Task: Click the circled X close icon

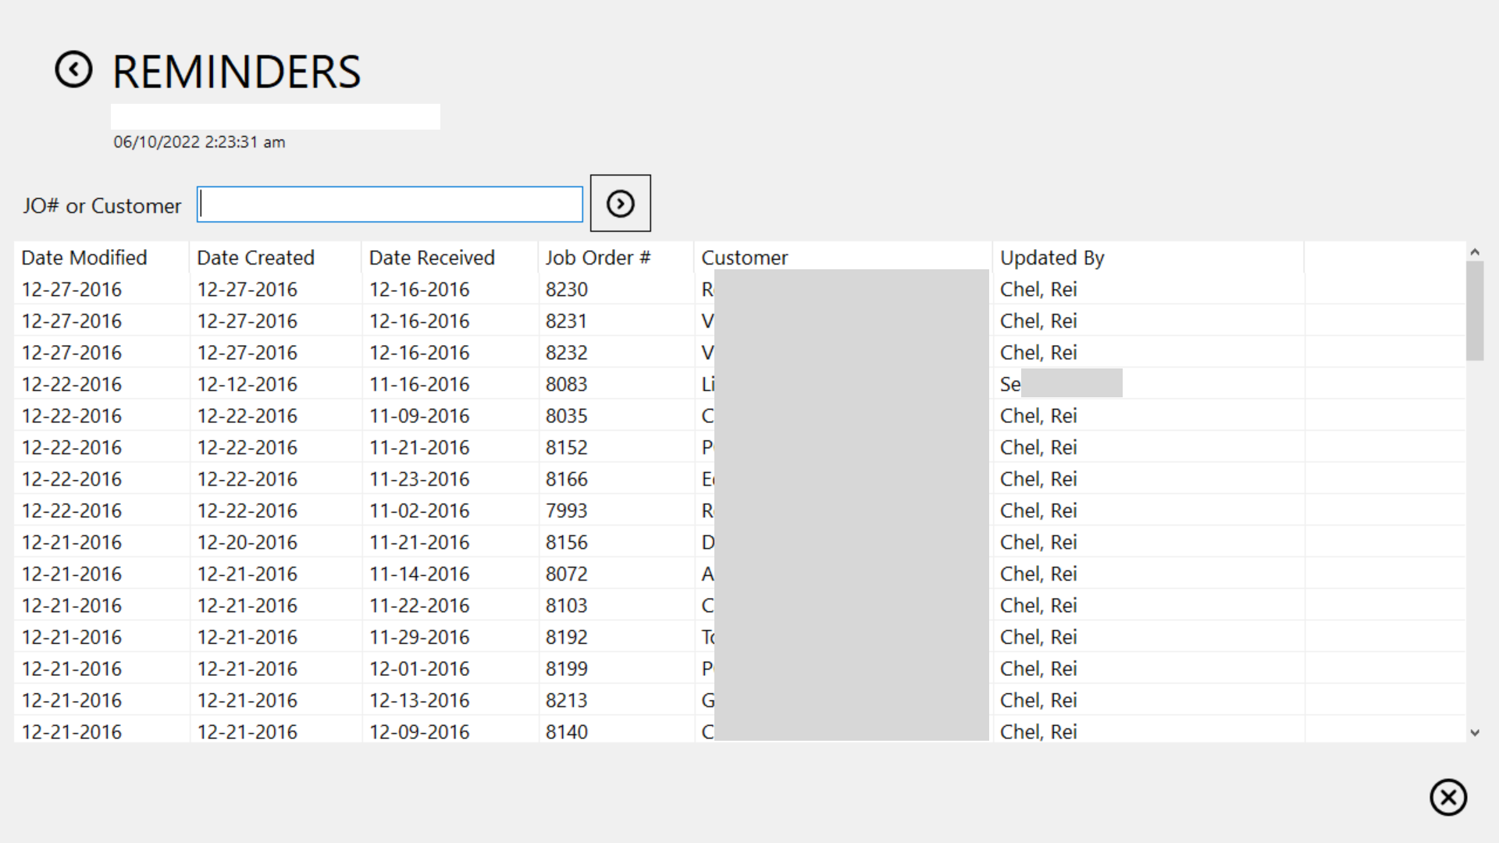Action: [1447, 797]
